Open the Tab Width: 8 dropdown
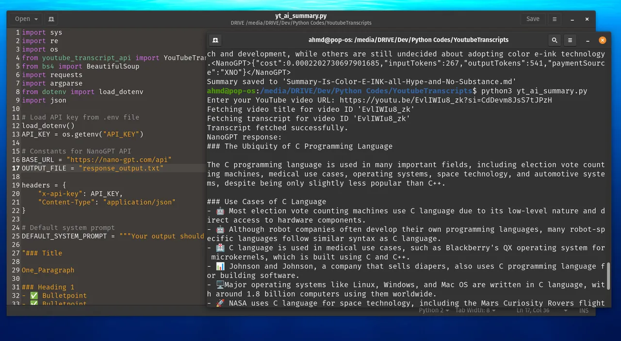The height and width of the screenshot is (341, 621). (474, 310)
